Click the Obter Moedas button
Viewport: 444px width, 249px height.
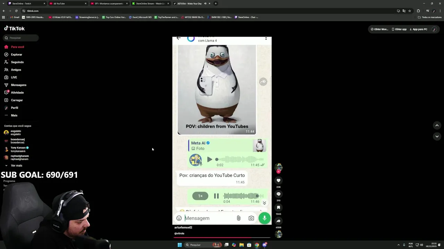click(379, 29)
